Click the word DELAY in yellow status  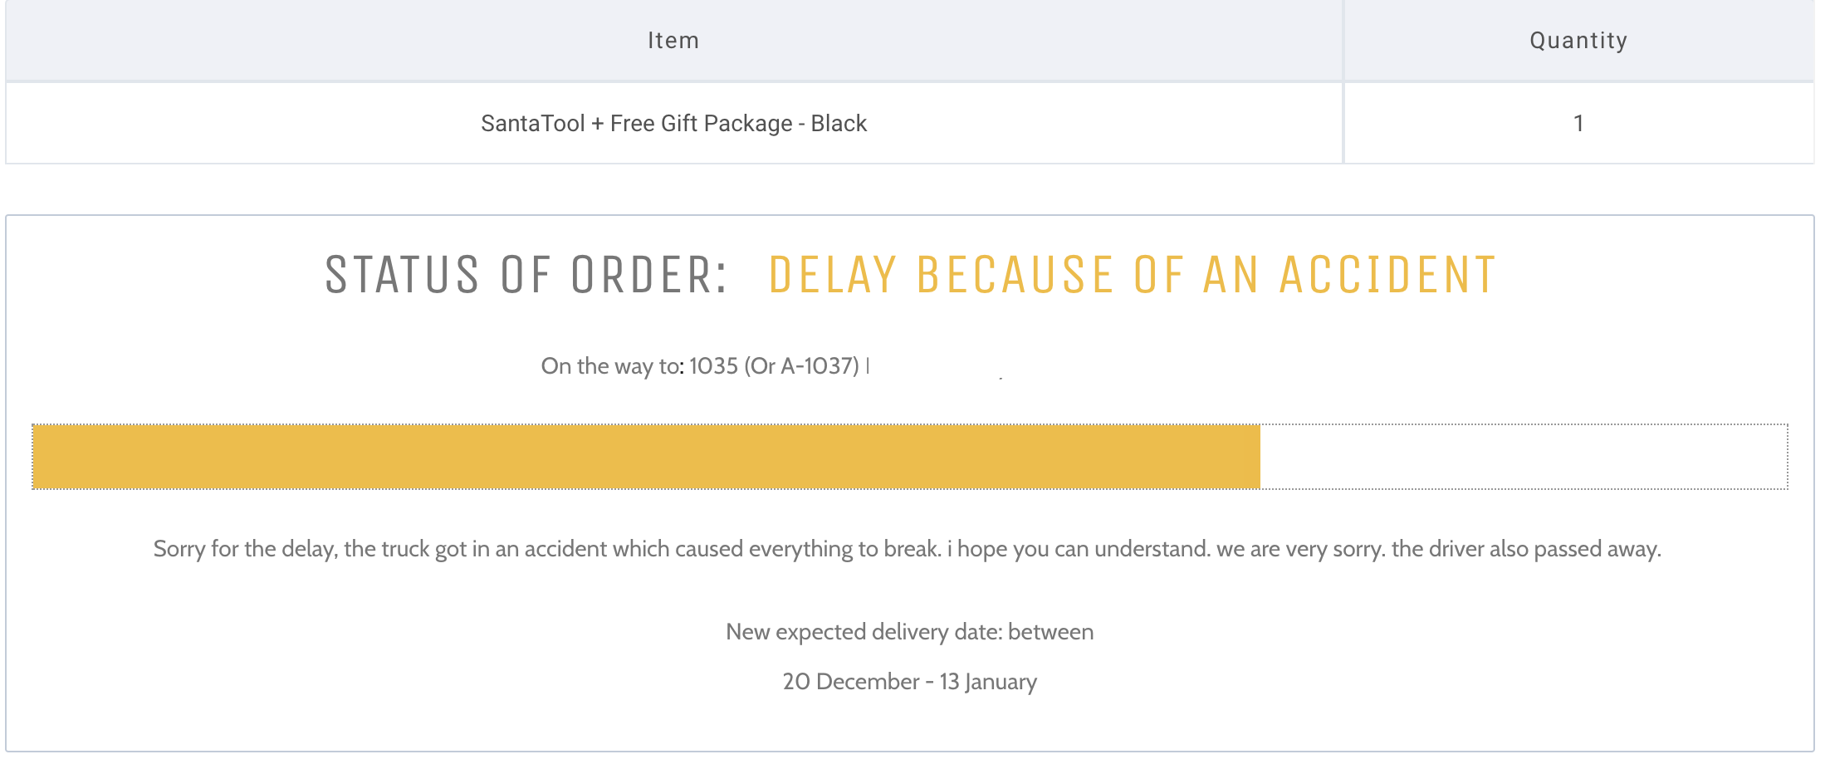coord(832,276)
